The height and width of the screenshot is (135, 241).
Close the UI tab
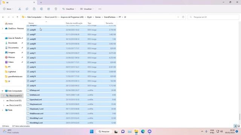(x=34, y=2)
